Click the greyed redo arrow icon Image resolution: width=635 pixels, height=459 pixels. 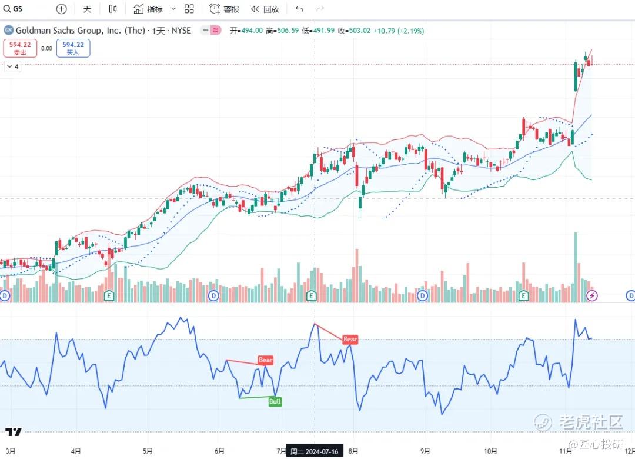point(320,9)
